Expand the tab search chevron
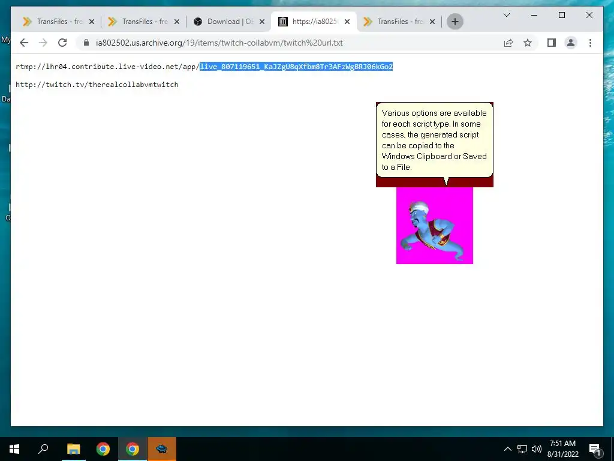 (x=506, y=15)
